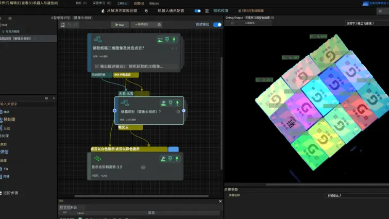
Task: Save the project with the floppy disk icon
Action: coord(63,25)
